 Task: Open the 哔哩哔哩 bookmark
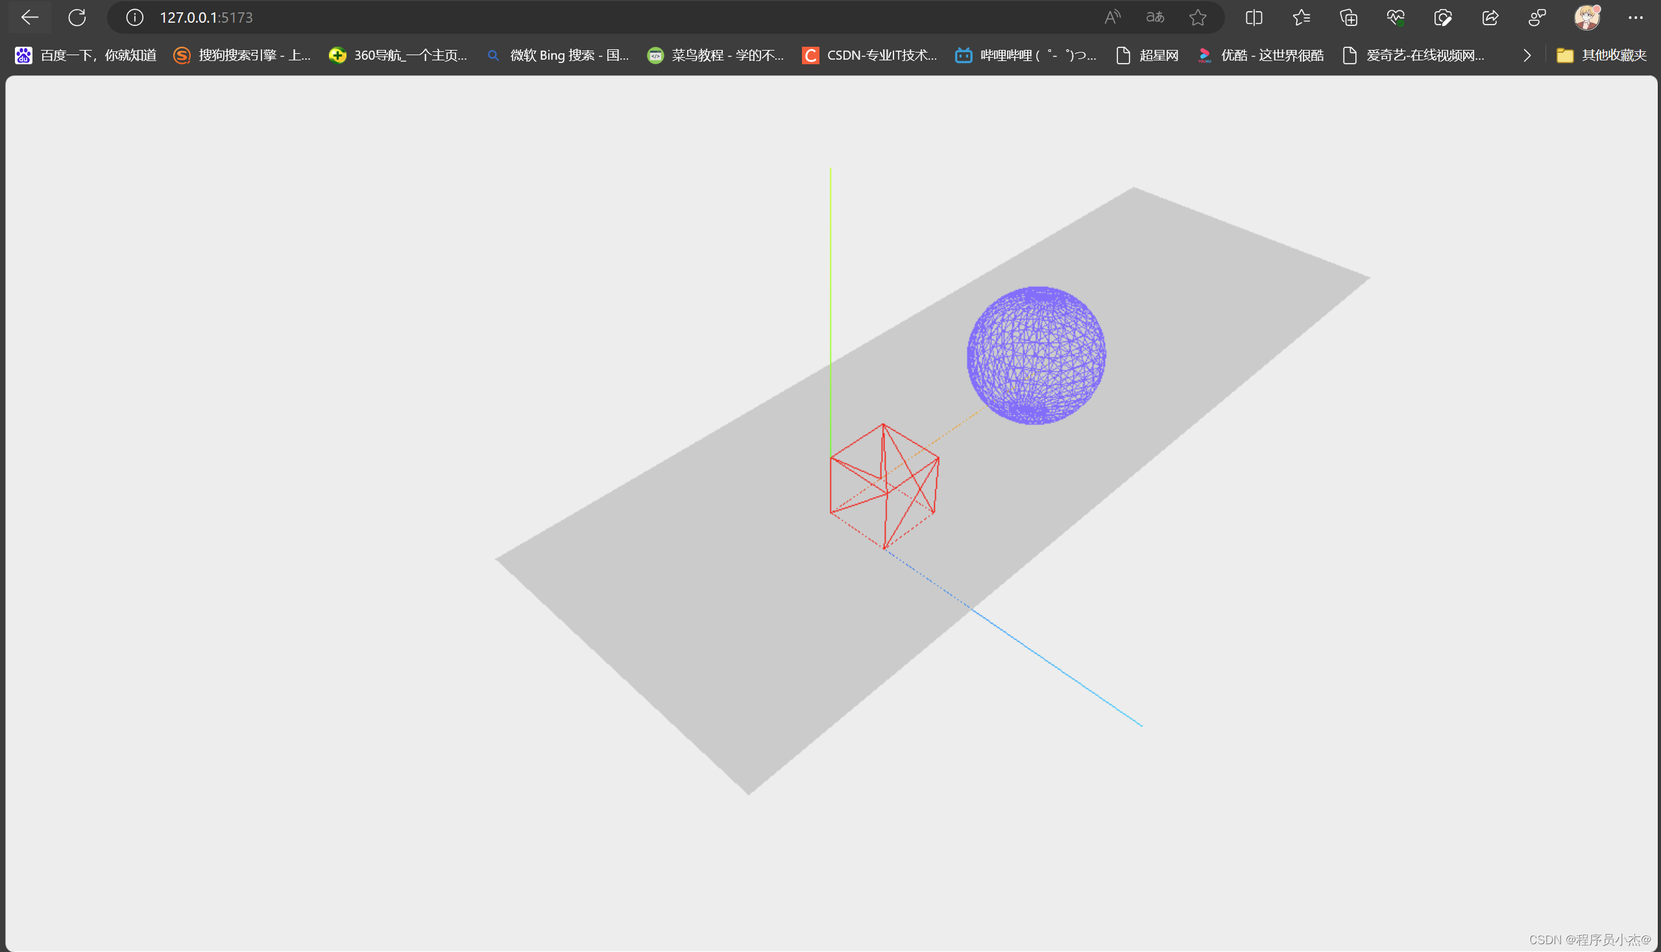1026,56
